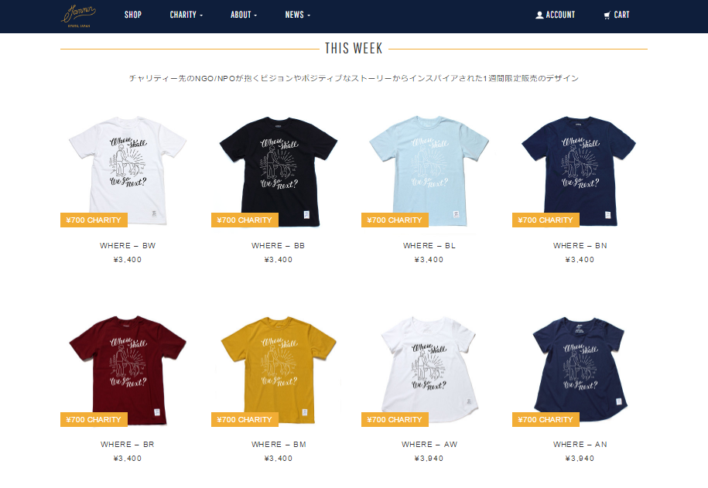View the navy WHERE – BN t-shirt image
708x488 pixels.
tap(579, 171)
